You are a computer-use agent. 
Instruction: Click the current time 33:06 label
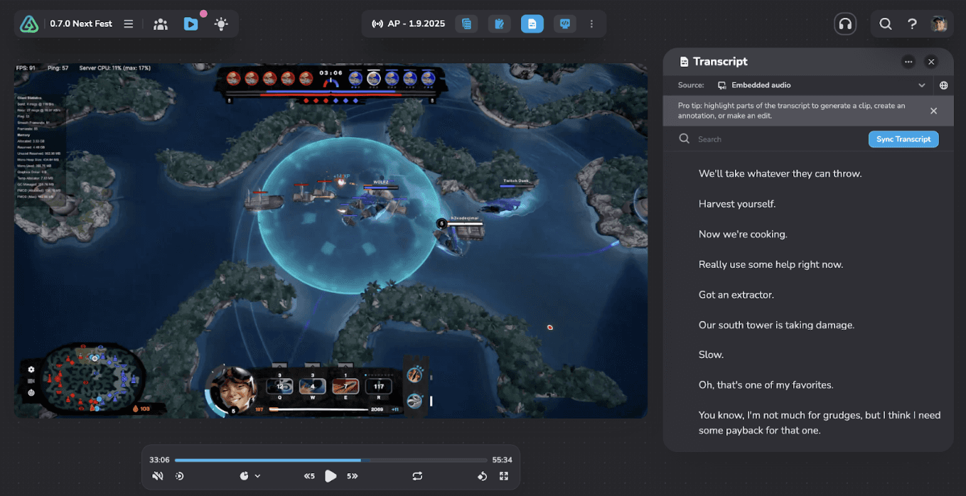click(x=159, y=460)
